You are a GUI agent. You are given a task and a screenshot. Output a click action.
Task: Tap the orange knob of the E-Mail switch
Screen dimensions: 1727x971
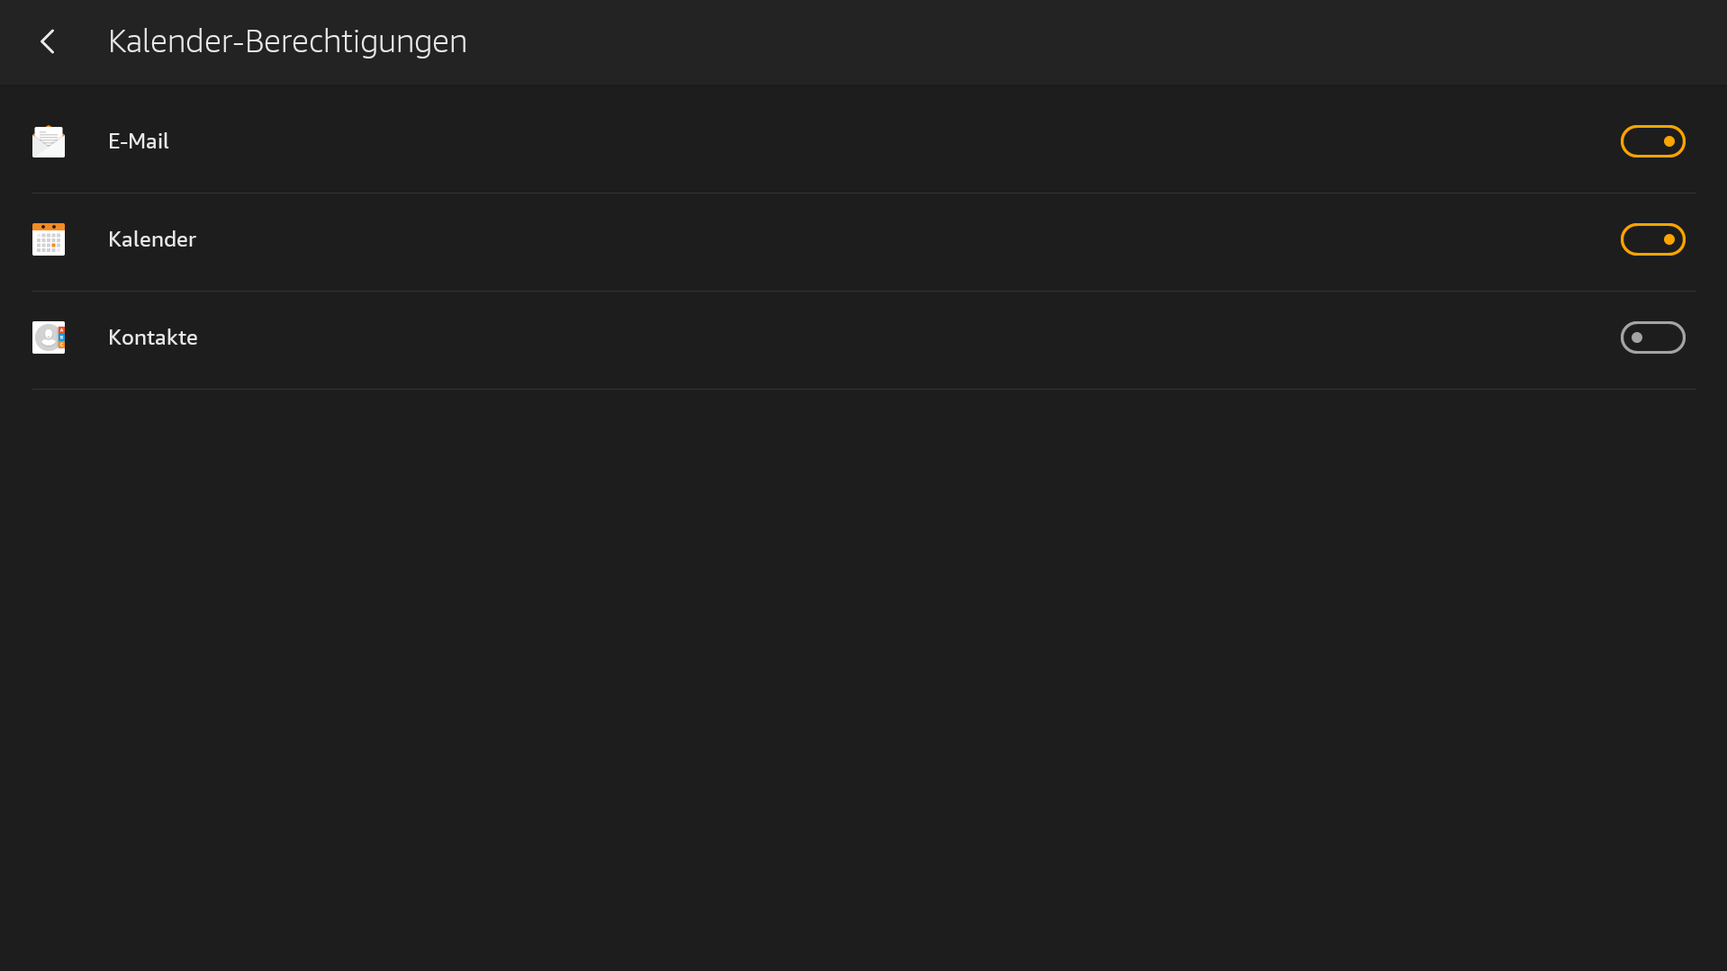point(1668,141)
